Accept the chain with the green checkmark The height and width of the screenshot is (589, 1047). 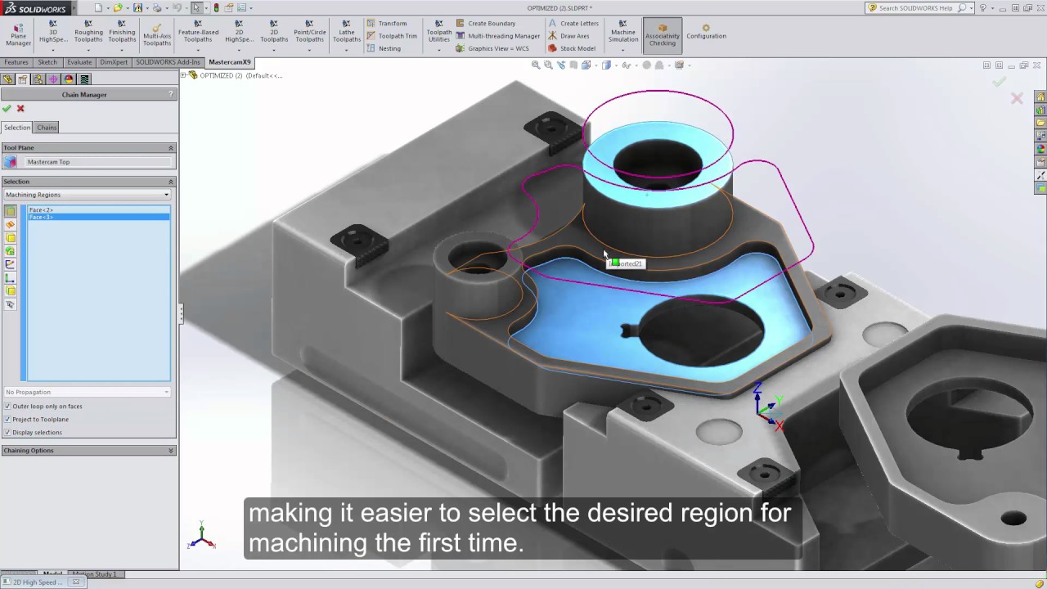click(x=7, y=109)
